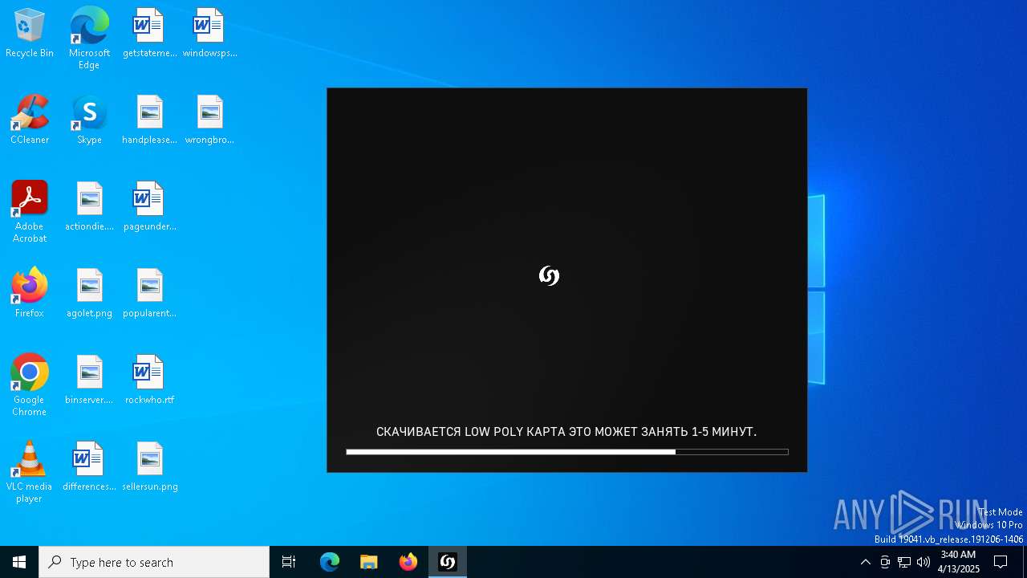The image size is (1027, 578).
Task: Select the actiondie... image file
Action: tap(89, 206)
